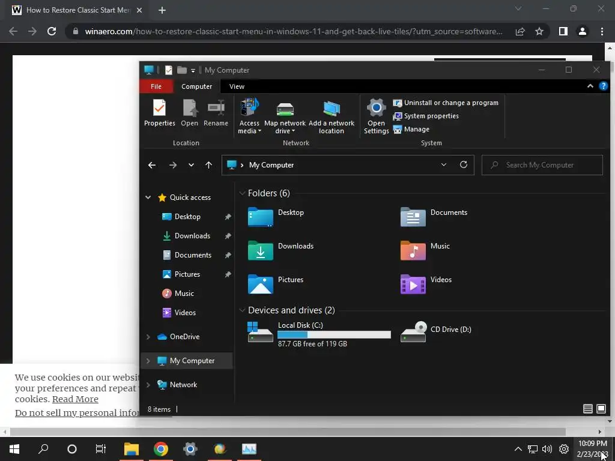
Task: Select the Documents folder icon in Folders
Action: click(413, 217)
